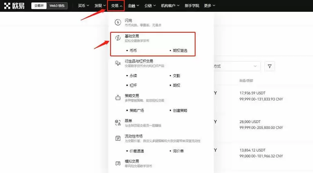Click the filter funnel icon

[270, 66]
